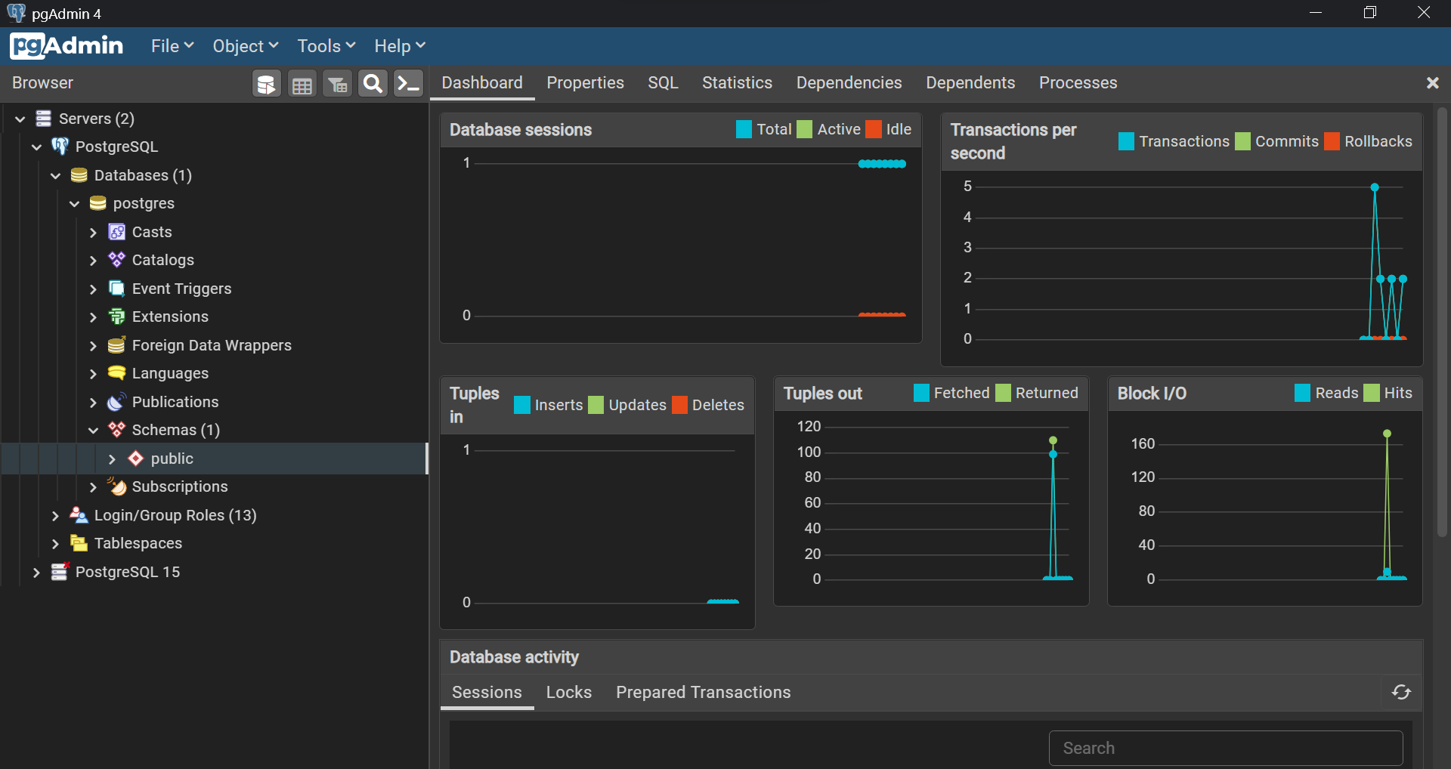
Task: Collapse the Schemas (1) node
Action: pyautogui.click(x=93, y=431)
